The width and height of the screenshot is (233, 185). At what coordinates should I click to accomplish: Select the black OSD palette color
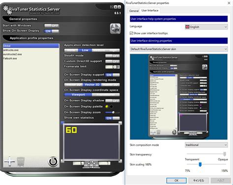(111, 106)
